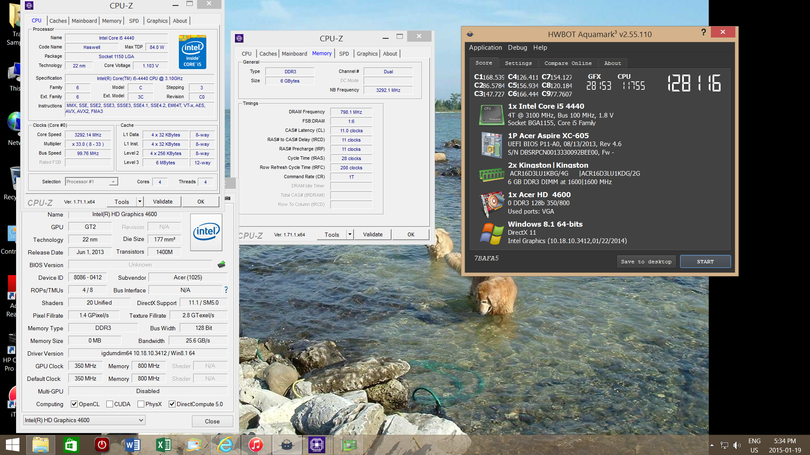The image size is (810, 455).
Task: Open iTunes from the taskbar
Action: point(256,445)
